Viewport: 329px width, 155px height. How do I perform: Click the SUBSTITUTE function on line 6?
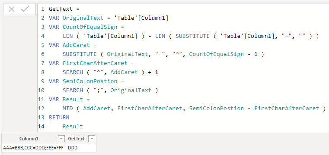[80, 54]
